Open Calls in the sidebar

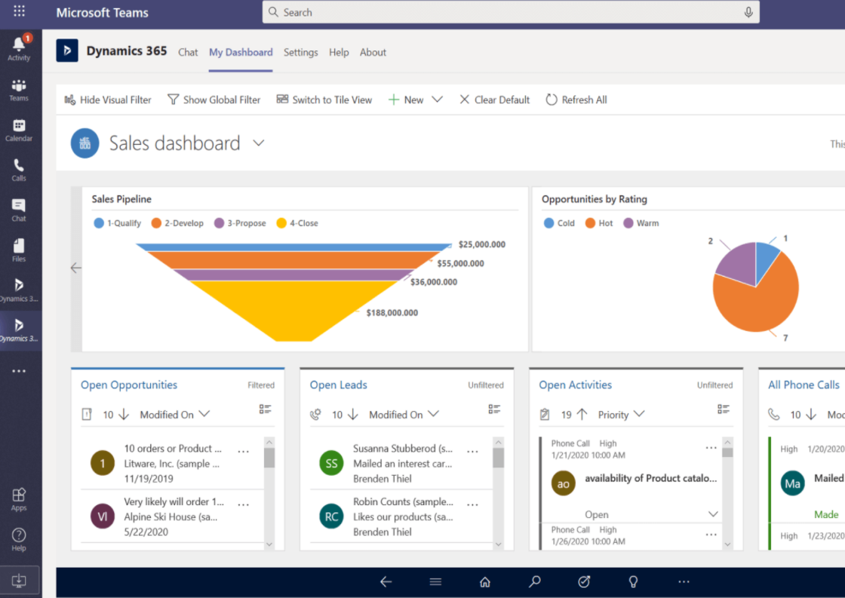(19, 170)
